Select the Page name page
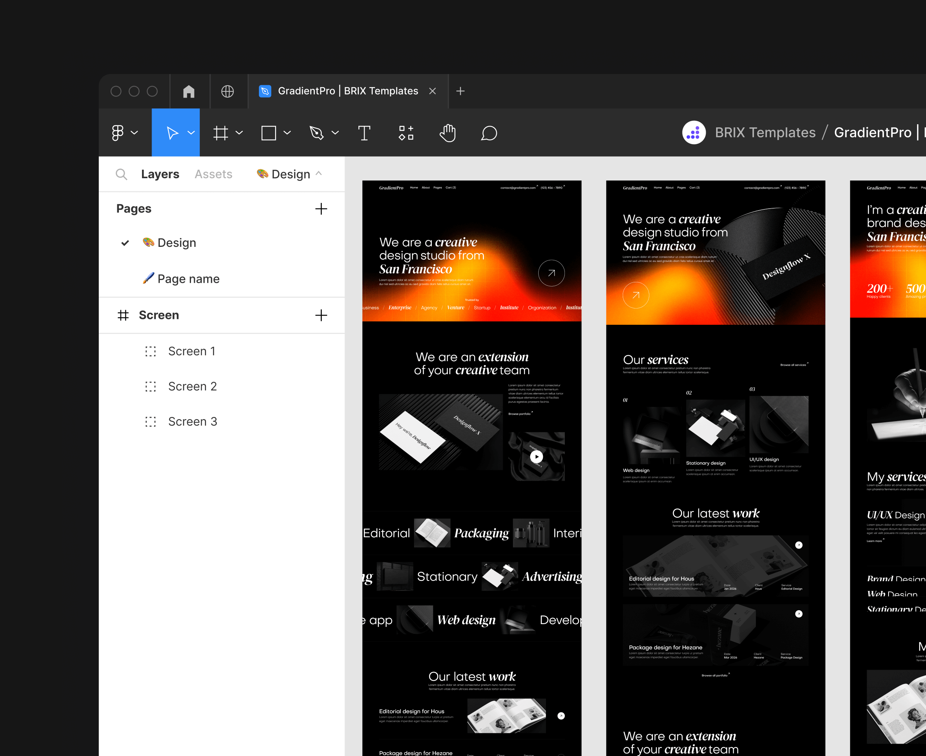The image size is (926, 756). coord(188,279)
